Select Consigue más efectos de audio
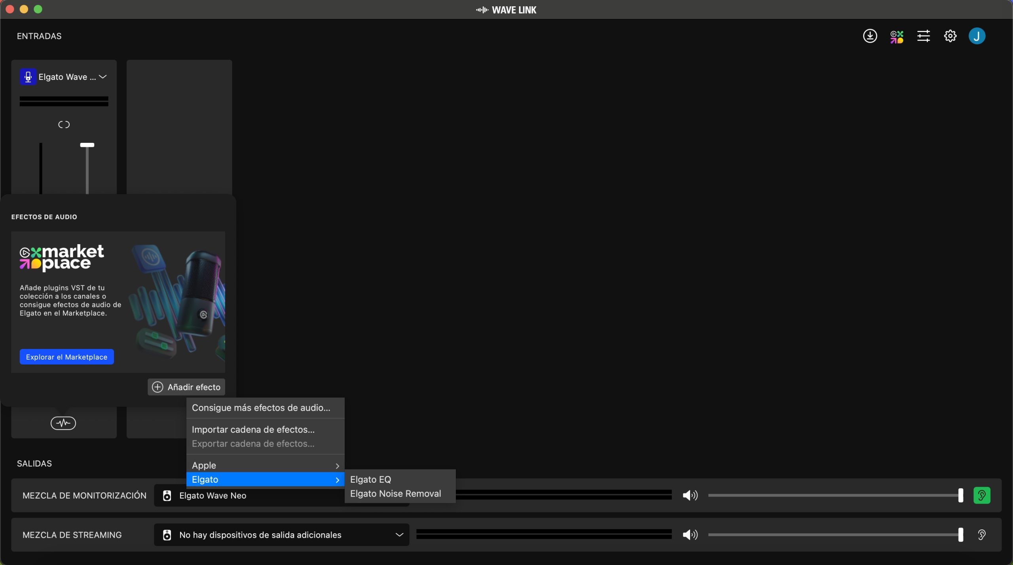This screenshot has height=565, width=1013. pyautogui.click(x=265, y=408)
